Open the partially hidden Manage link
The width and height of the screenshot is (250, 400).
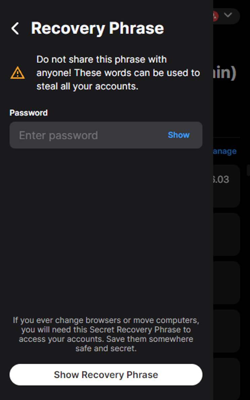225,151
